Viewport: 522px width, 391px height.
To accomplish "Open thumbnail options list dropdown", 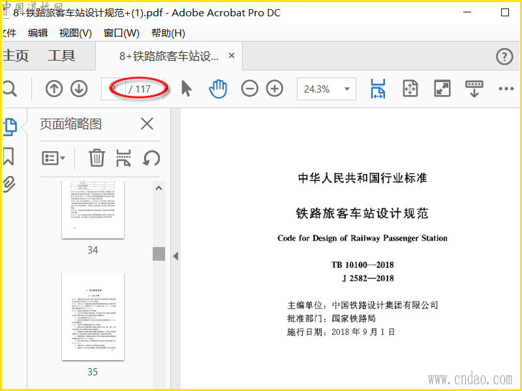I will tap(53, 158).
